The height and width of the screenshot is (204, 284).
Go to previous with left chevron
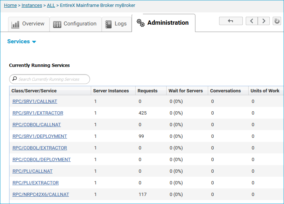[x=252, y=21]
